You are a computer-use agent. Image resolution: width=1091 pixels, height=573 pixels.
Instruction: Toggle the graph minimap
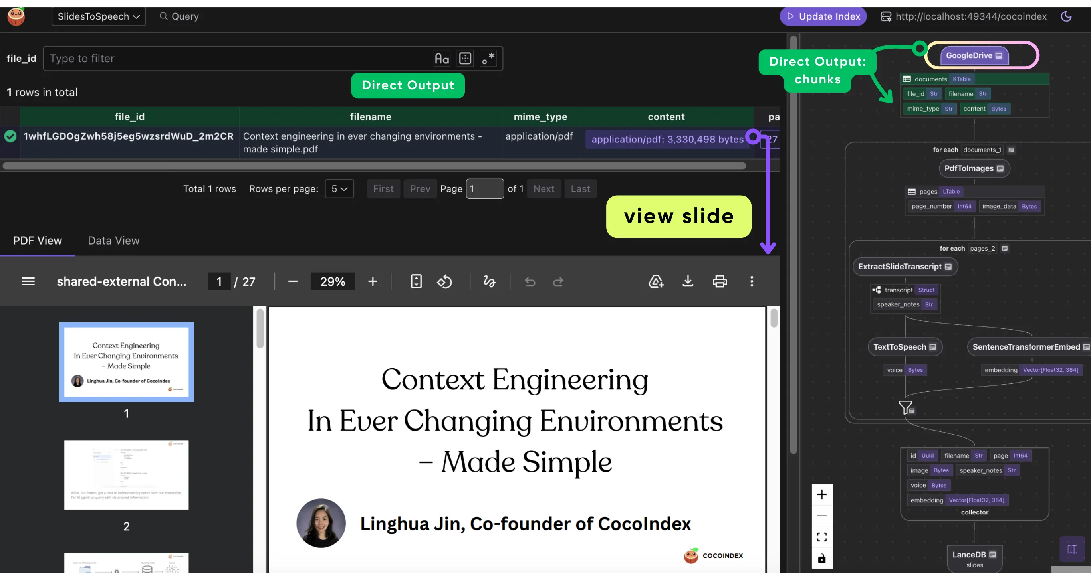click(x=1073, y=549)
